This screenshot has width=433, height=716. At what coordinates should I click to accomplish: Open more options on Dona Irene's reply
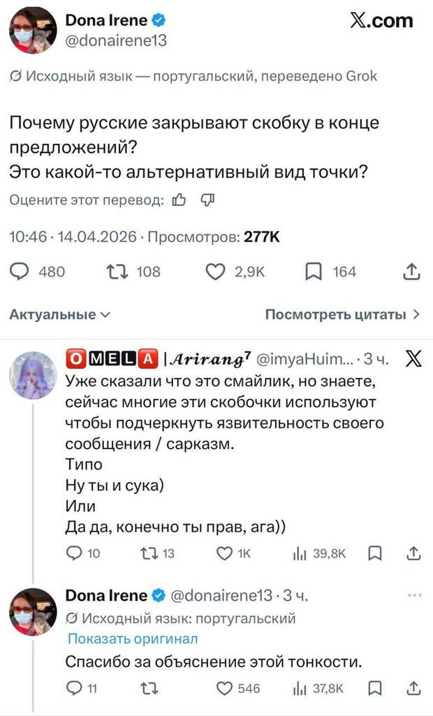click(x=414, y=595)
